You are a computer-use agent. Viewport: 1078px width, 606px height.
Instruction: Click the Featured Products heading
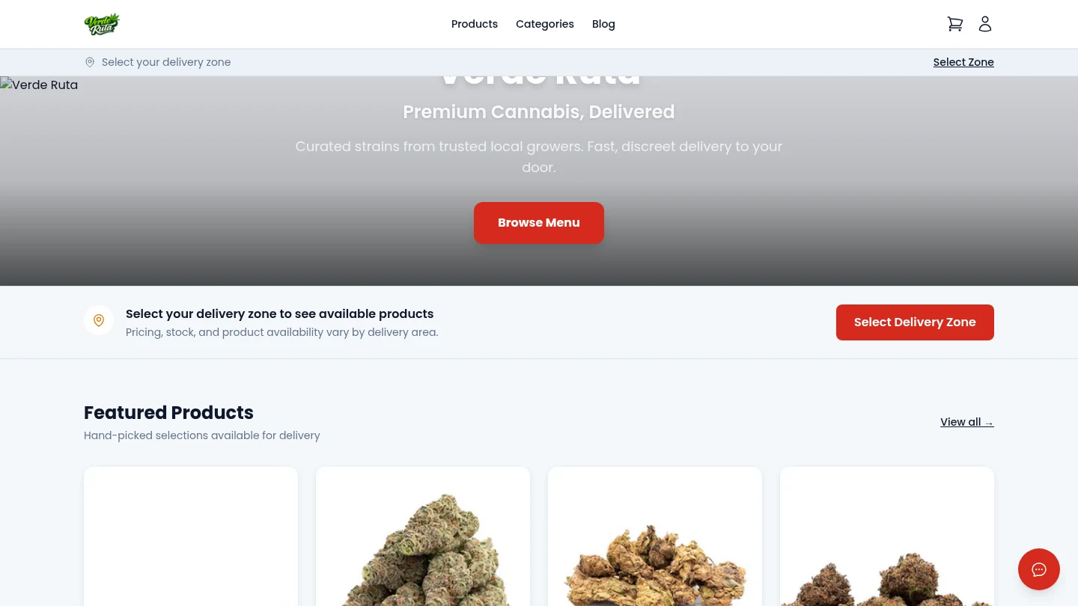[x=168, y=412]
